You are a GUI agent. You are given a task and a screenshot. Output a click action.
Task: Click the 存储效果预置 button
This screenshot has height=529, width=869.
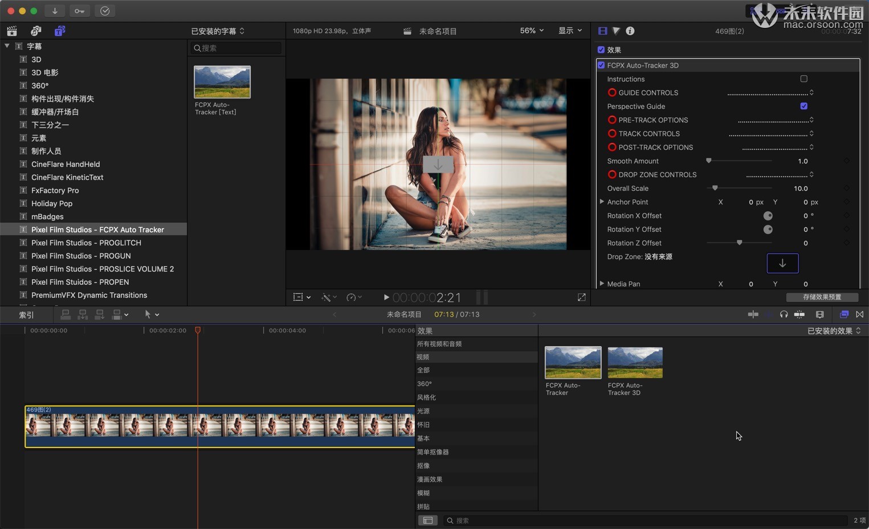822,297
